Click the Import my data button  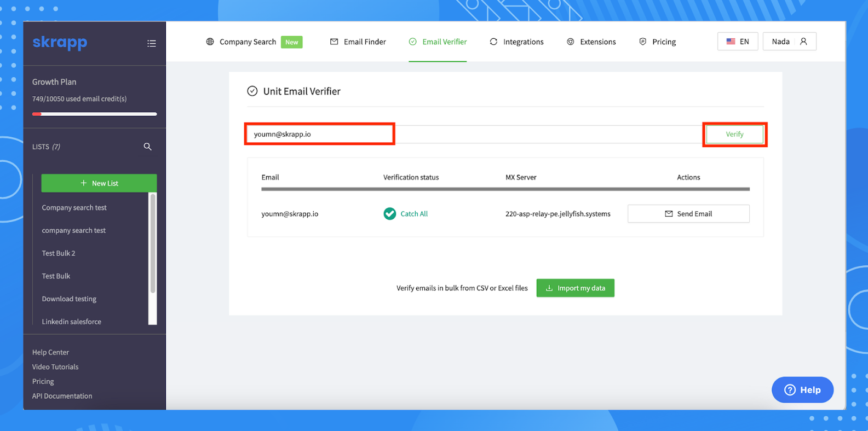pyautogui.click(x=576, y=288)
